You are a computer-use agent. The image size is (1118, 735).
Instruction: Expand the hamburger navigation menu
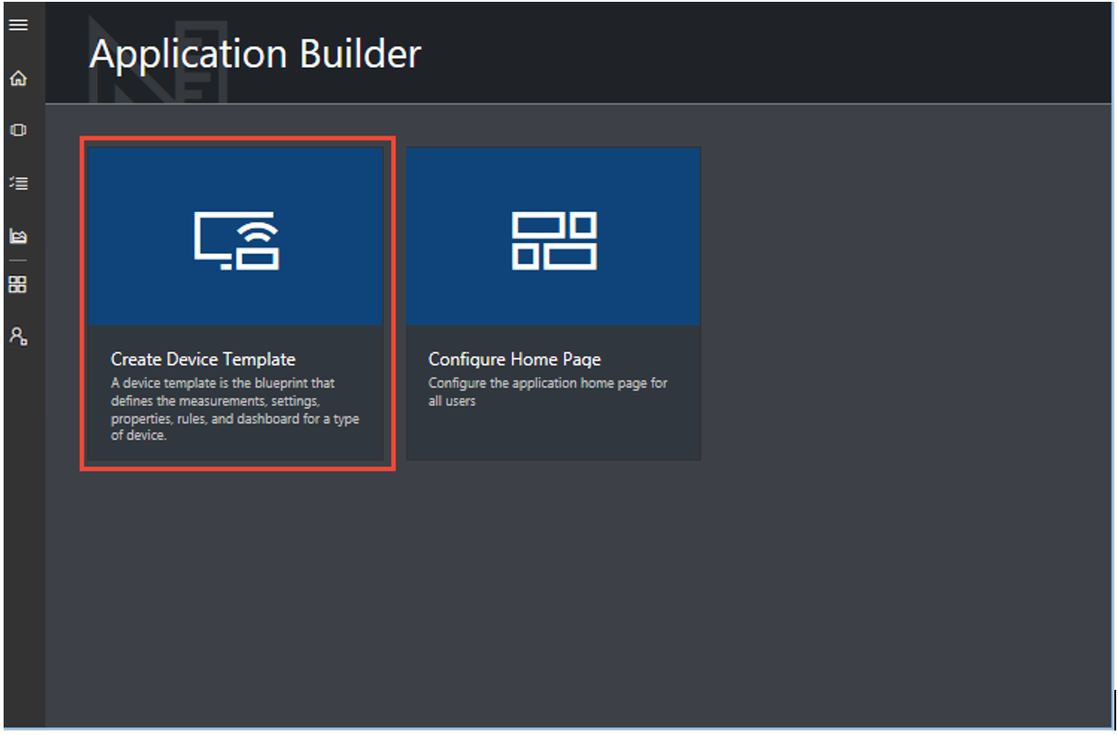(x=18, y=24)
